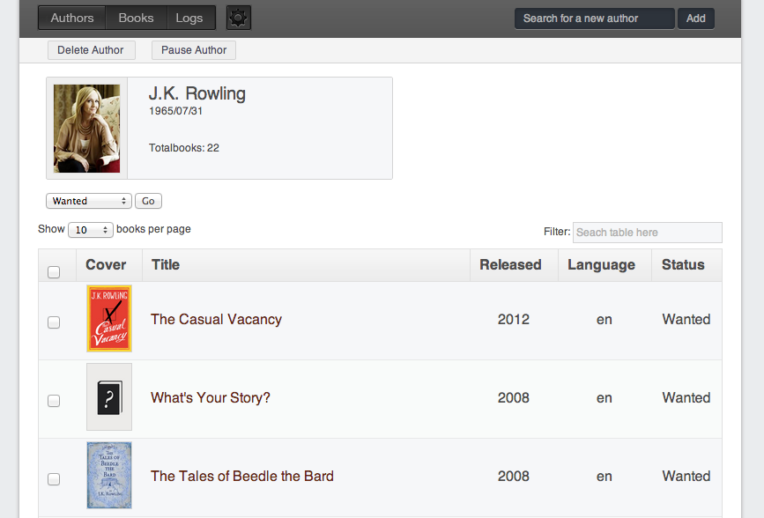Screen dimensions: 764x518
Task: Select the What's Your Story? row checkbox
Action: coord(54,401)
